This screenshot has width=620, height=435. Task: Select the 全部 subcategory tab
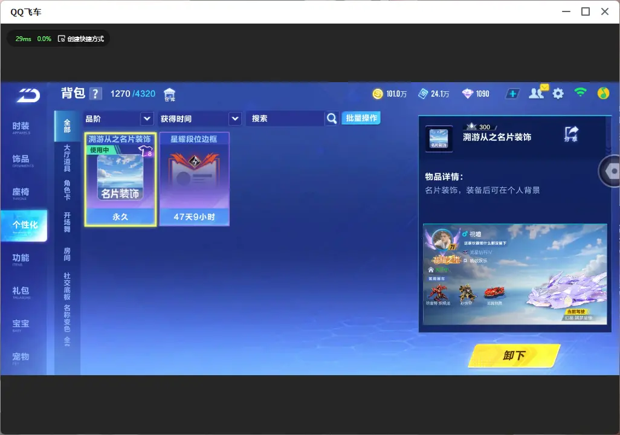coord(67,126)
